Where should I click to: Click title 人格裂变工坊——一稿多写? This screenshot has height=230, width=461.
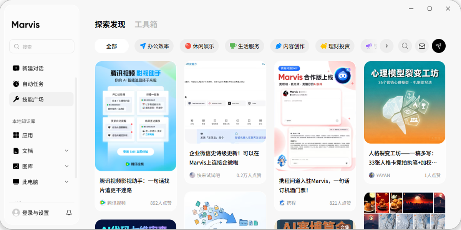coord(403,158)
